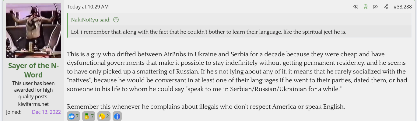Jump to next highlighted post arrow
This screenshot has width=417, height=121.
[376, 7]
